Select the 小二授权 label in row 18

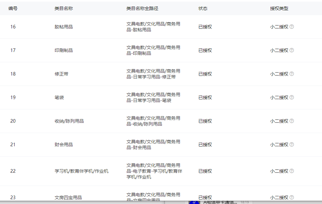coord(279,74)
